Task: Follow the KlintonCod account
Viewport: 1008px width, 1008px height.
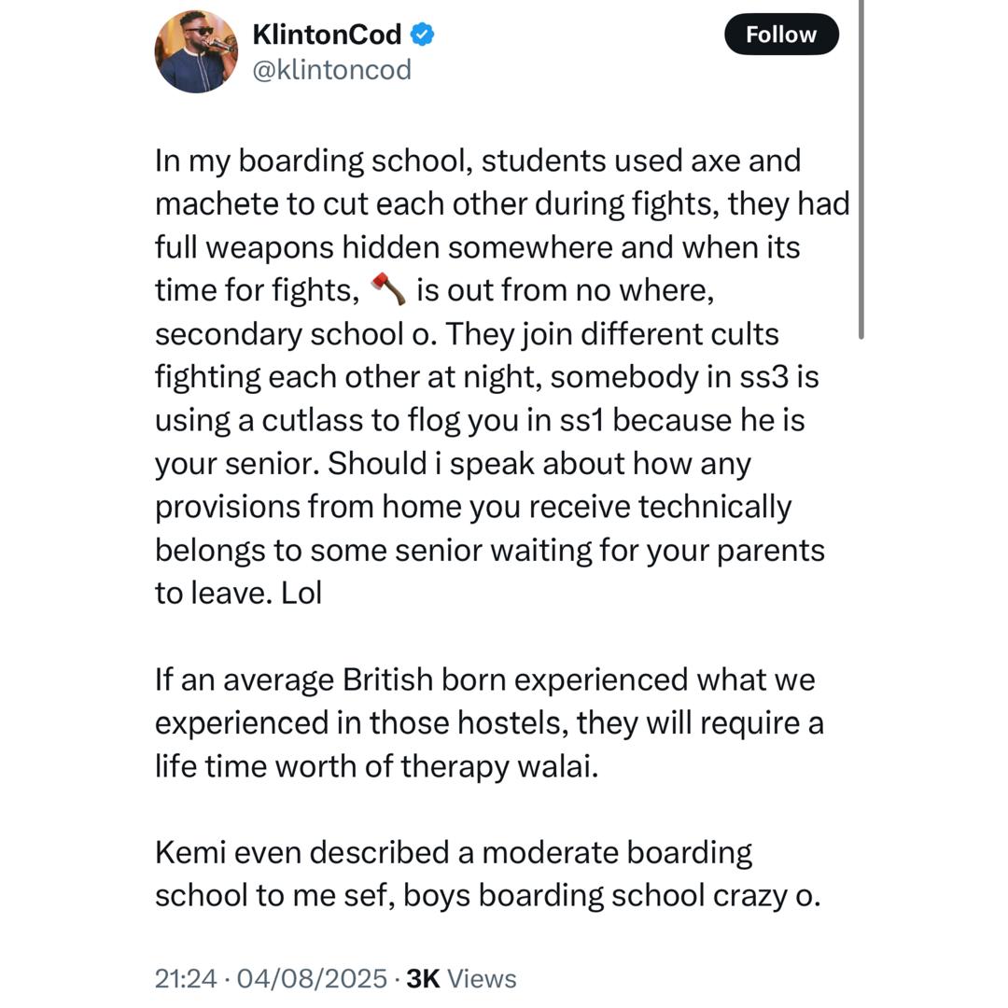Action: pos(781,35)
